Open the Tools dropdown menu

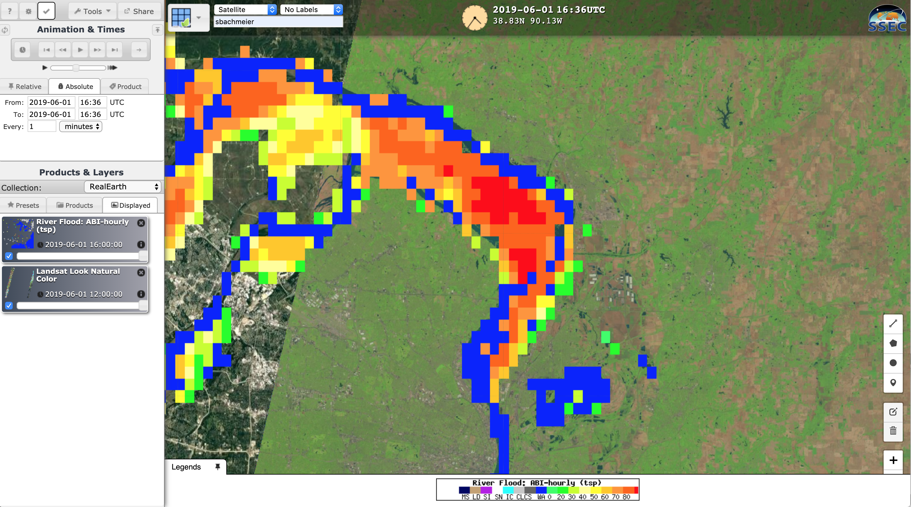(92, 11)
